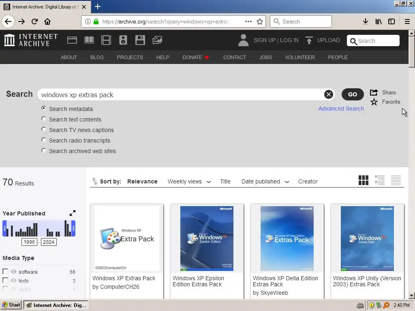Image resolution: width=415 pixels, height=311 pixels.
Task: Click the left year range slider handle
Action: 4,228
